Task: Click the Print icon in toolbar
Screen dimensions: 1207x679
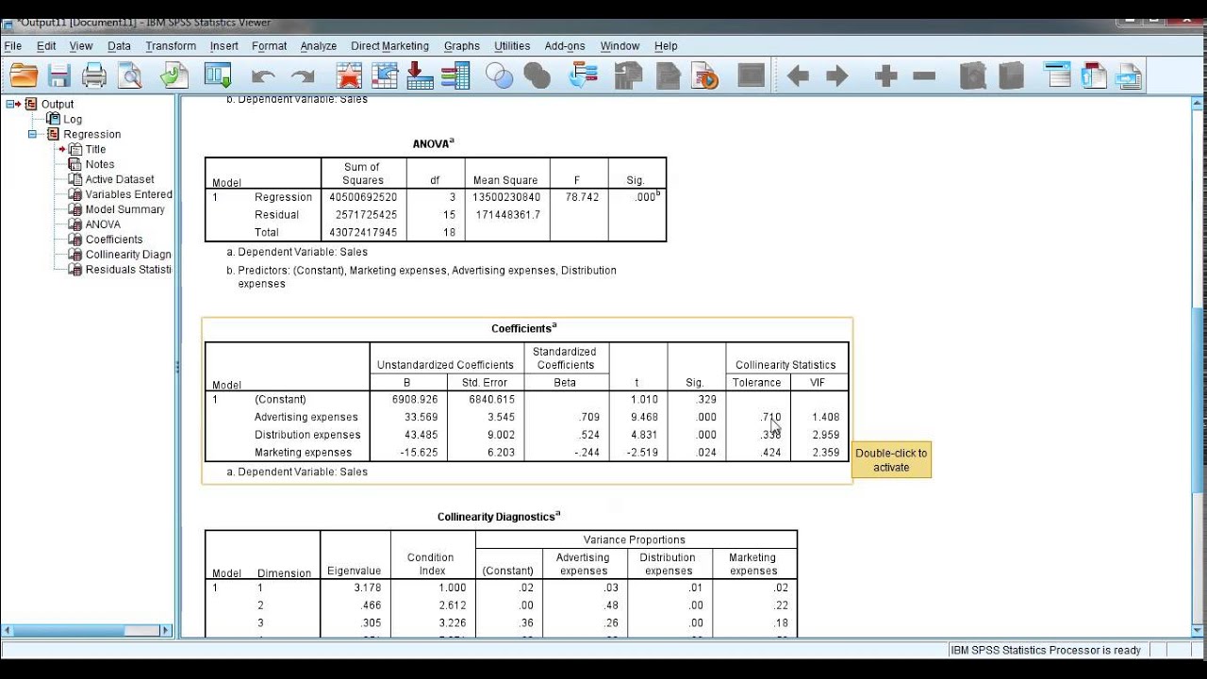Action: 94,76
